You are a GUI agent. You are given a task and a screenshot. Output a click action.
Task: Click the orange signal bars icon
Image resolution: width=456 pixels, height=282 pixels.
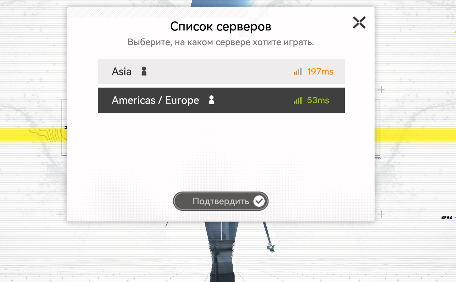coord(298,72)
